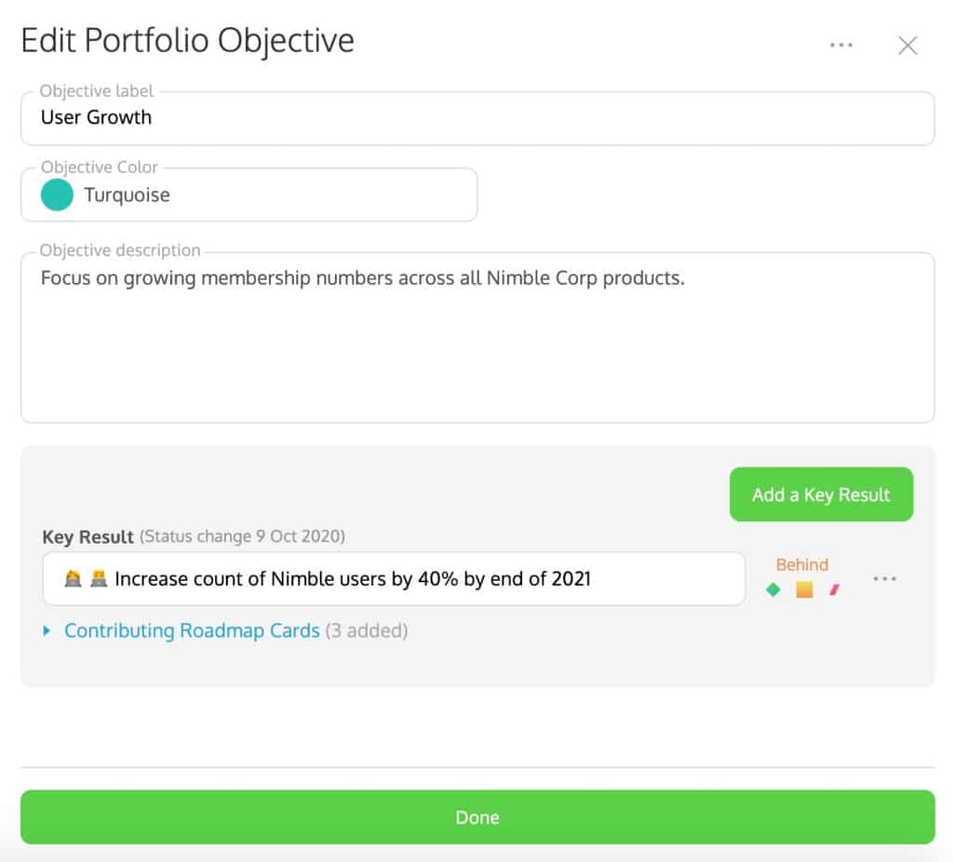Click the Done button
953x862 pixels.
476,816
